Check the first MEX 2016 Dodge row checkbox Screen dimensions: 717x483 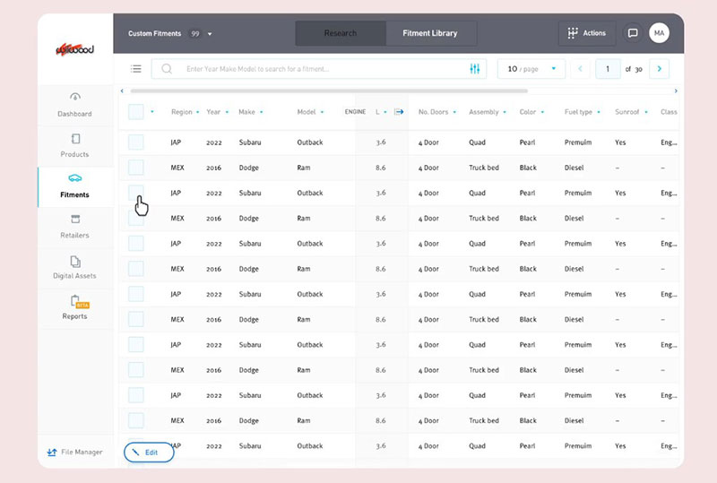tap(136, 168)
